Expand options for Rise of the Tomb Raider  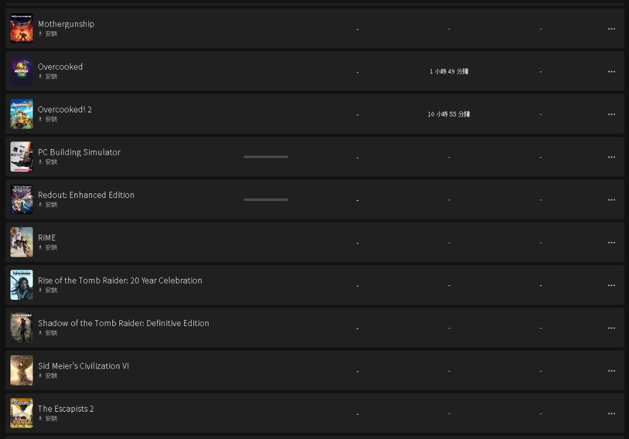click(611, 285)
